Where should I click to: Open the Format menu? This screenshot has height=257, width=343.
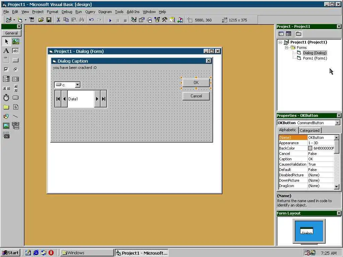tap(53, 12)
